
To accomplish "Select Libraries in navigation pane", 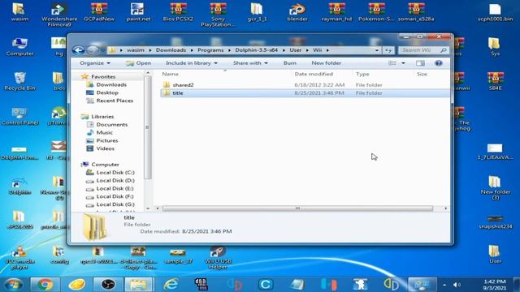I will coord(102,117).
